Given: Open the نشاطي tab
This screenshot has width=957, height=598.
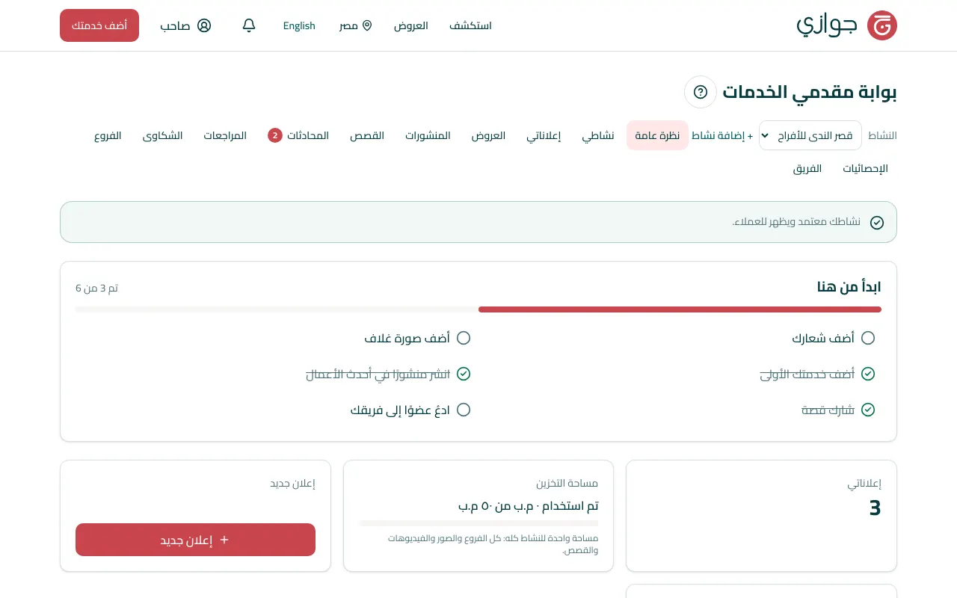Looking at the screenshot, I should click(x=598, y=135).
